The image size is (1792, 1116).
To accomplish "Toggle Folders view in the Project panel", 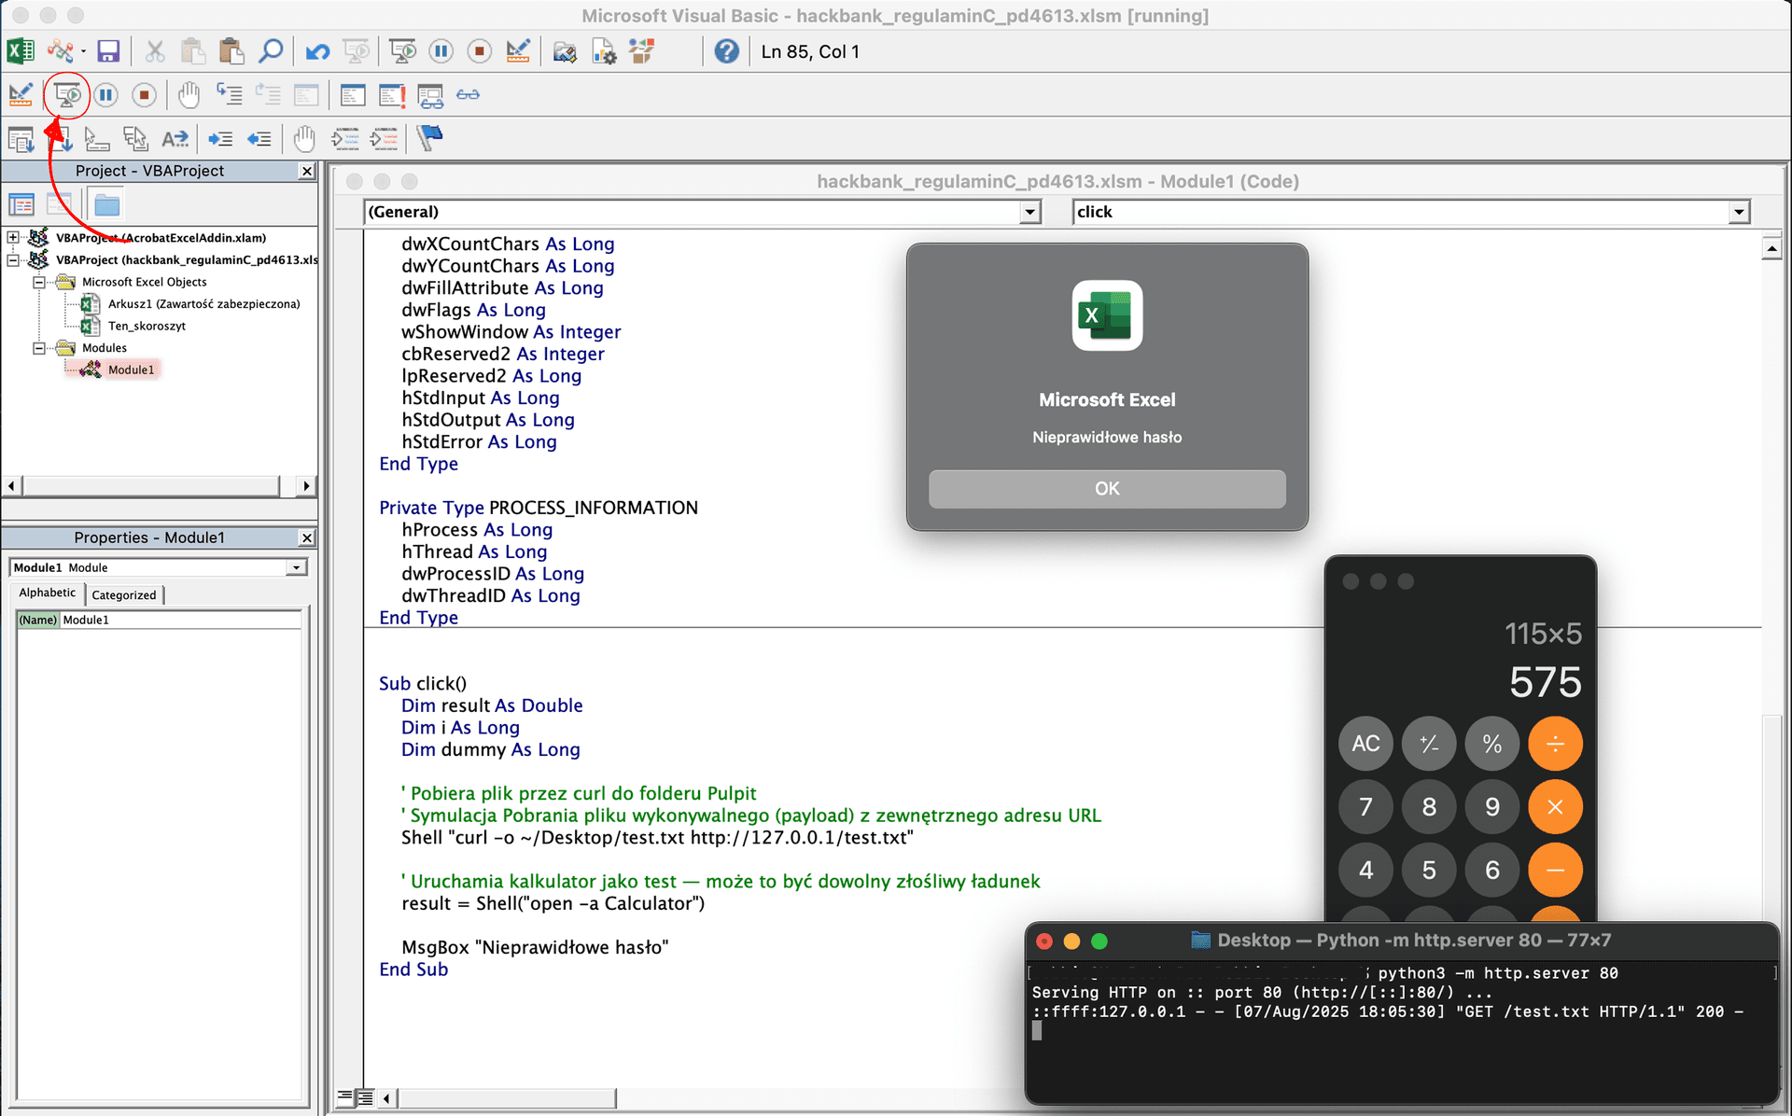I will click(107, 204).
